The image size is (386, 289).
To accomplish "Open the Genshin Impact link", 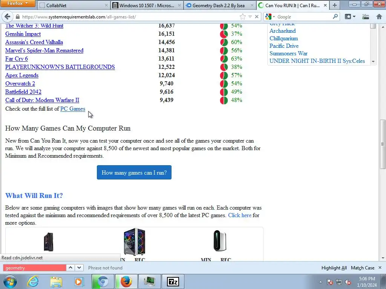I will coord(23,34).
